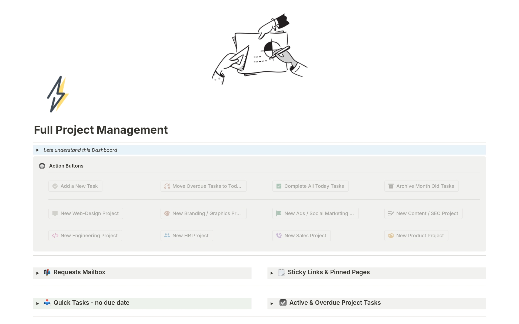Toggle Sticky Links & Pinned Pages section
The width and height of the screenshot is (519, 324).
[x=272, y=272]
